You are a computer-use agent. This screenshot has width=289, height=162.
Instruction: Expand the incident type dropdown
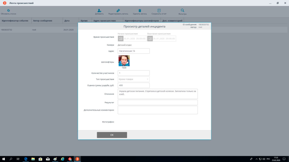[x=133, y=79]
